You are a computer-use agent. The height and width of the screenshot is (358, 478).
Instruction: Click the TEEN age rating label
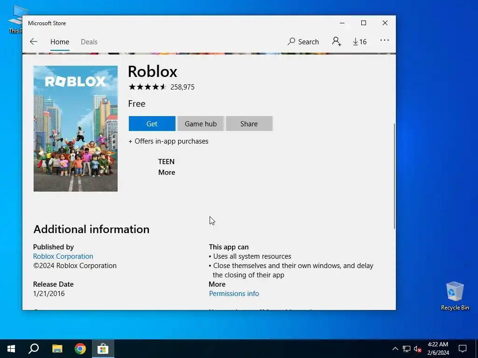click(166, 162)
